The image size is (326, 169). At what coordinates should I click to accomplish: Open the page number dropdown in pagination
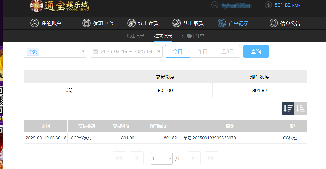[161, 158]
